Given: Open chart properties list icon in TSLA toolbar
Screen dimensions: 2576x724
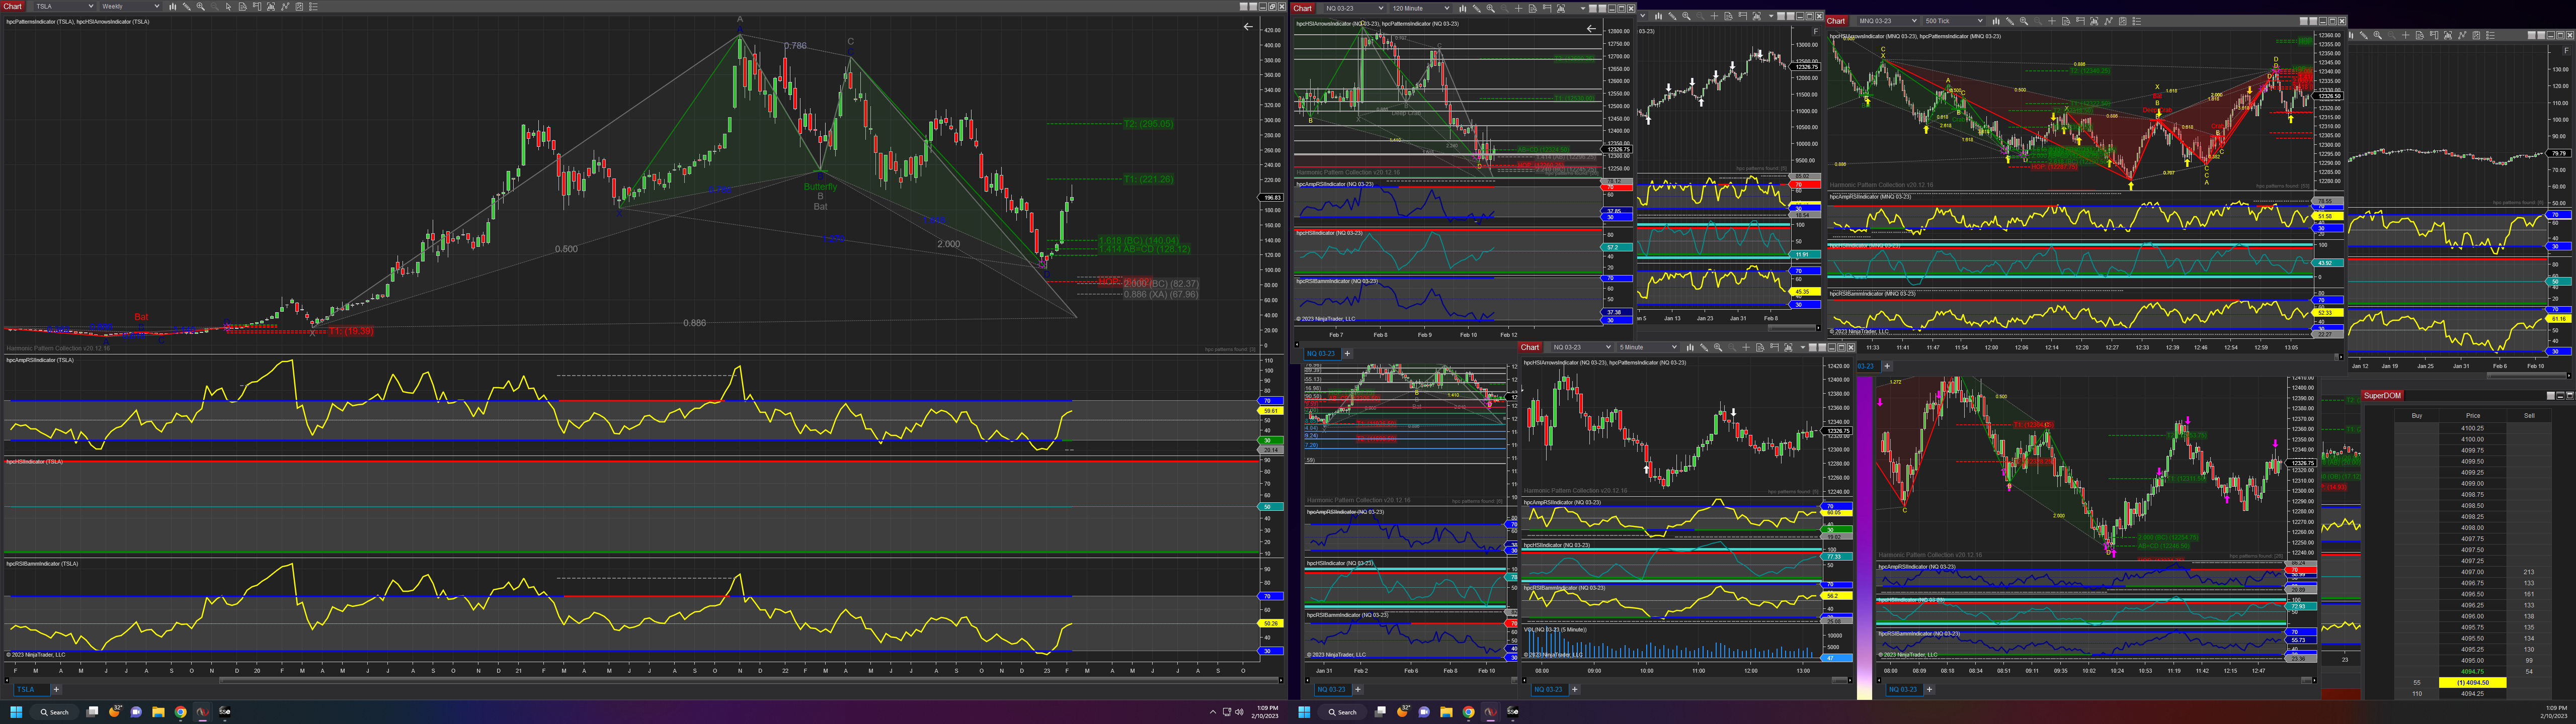Looking at the screenshot, I should click(313, 6).
